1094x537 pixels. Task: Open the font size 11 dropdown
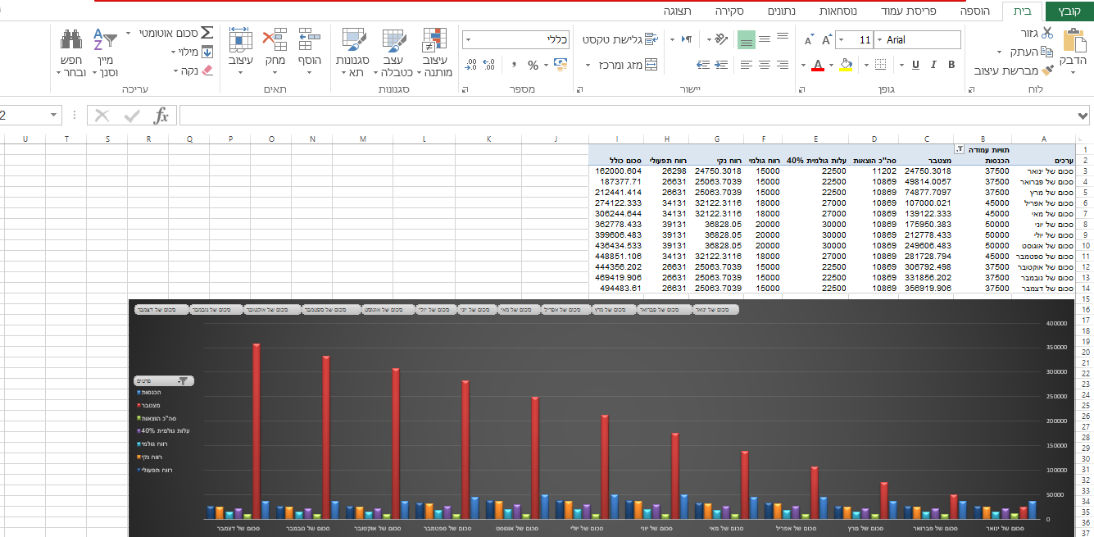(x=840, y=39)
